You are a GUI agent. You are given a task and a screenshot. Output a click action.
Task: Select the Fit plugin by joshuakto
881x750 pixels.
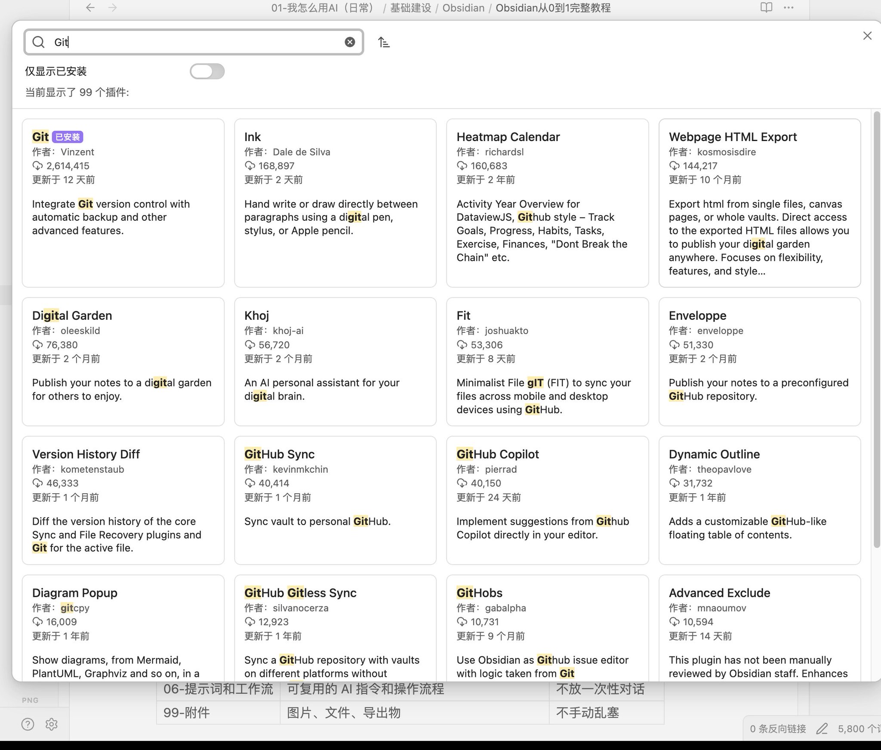[x=548, y=362]
